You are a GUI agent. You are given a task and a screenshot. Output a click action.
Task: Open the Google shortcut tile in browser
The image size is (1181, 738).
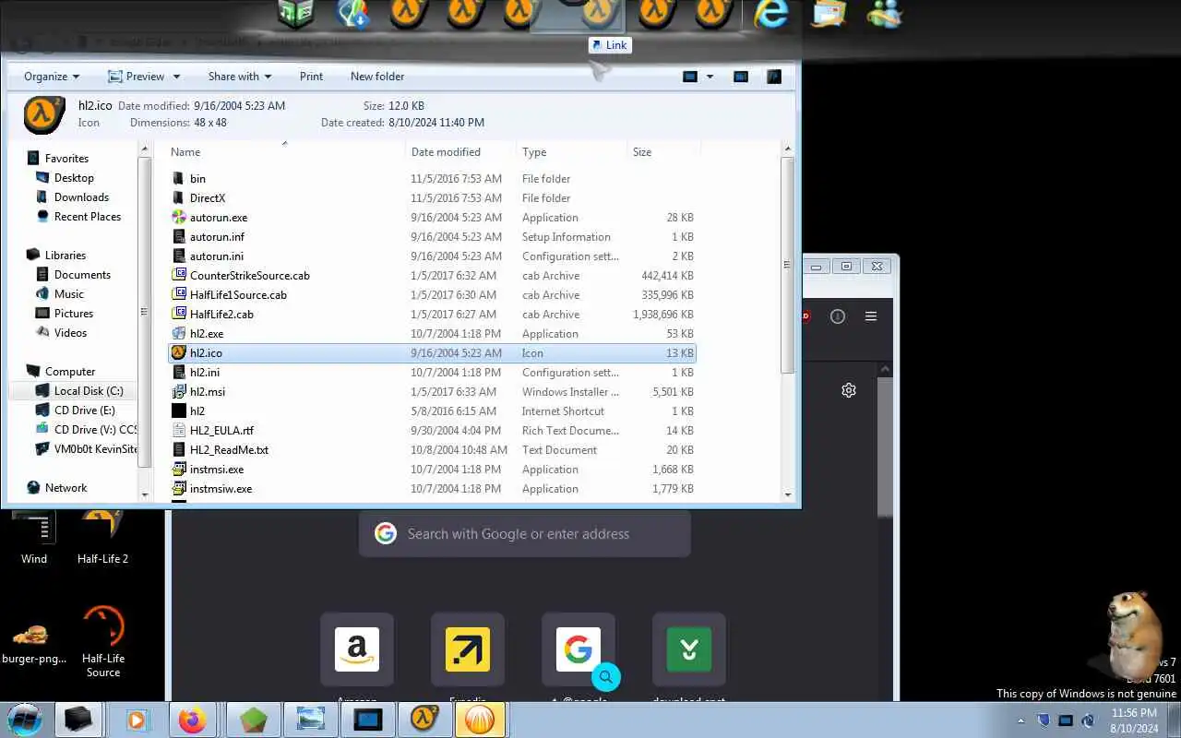tap(579, 649)
